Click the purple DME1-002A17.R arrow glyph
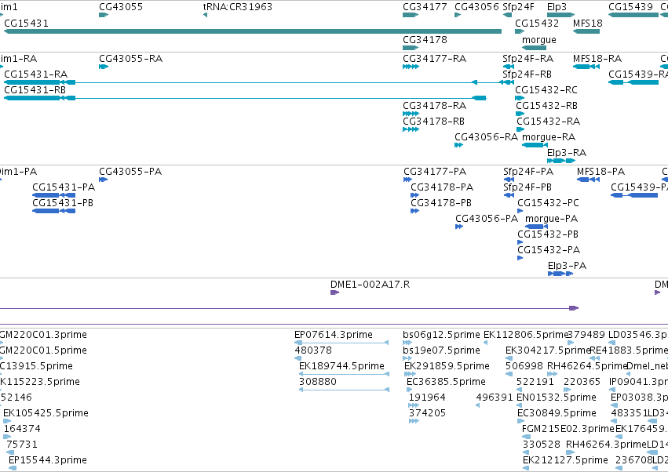The width and height of the screenshot is (668, 472). [x=335, y=292]
